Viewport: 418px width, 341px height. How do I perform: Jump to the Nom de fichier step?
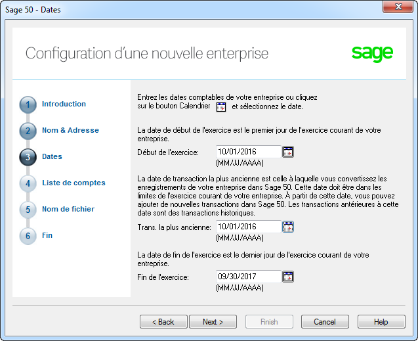coord(68,209)
